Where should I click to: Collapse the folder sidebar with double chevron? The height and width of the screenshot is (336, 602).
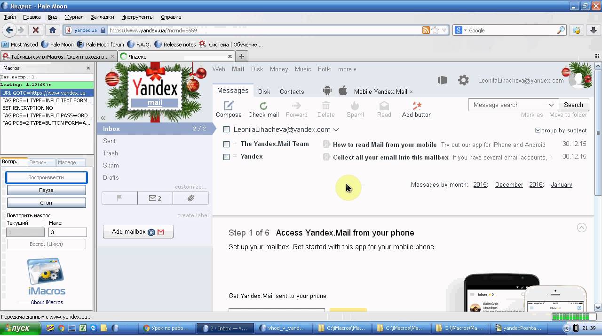[x=103, y=118]
